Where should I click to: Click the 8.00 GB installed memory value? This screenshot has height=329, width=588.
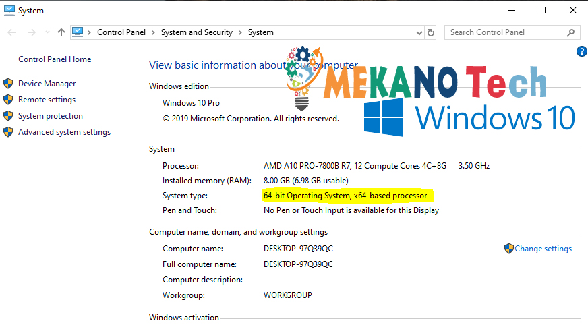306,181
